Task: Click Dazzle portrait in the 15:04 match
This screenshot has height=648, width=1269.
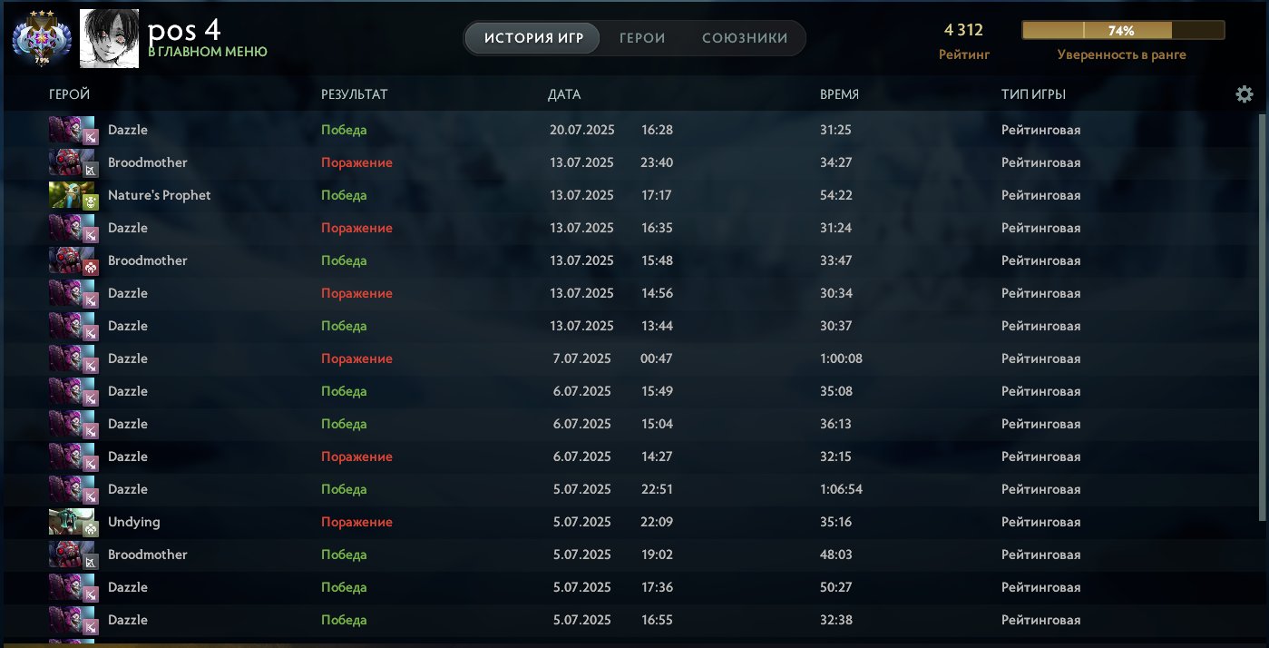Action: [x=73, y=424]
